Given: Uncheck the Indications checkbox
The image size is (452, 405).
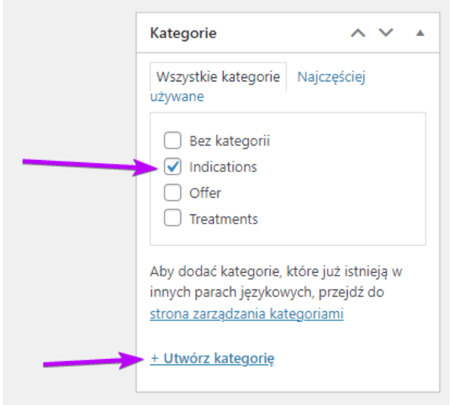Looking at the screenshot, I should (171, 167).
